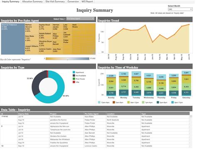Click the 12am-4am legend swatch
The width and height of the screenshot is (197, 154).
tap(99, 103)
